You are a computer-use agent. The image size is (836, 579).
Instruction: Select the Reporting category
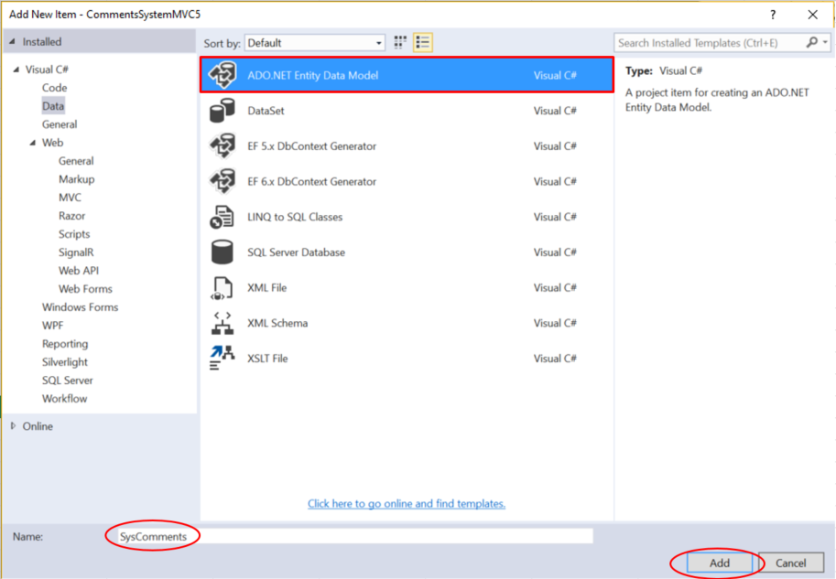65,344
